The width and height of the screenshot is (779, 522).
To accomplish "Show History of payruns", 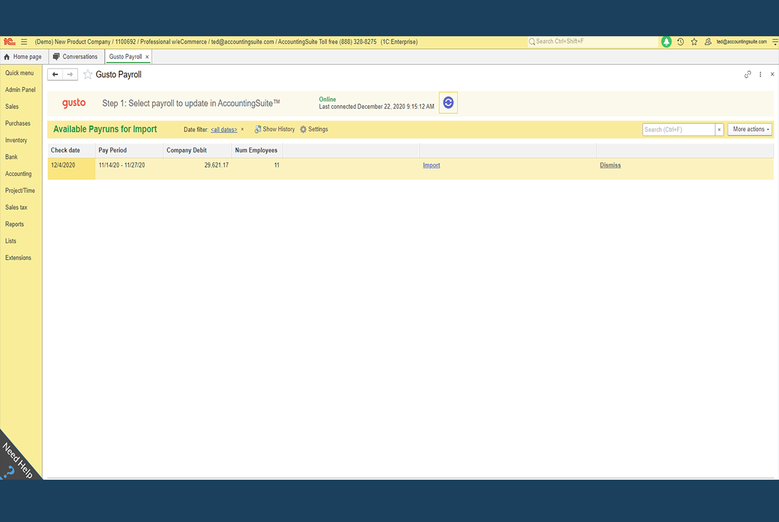I will (x=274, y=129).
